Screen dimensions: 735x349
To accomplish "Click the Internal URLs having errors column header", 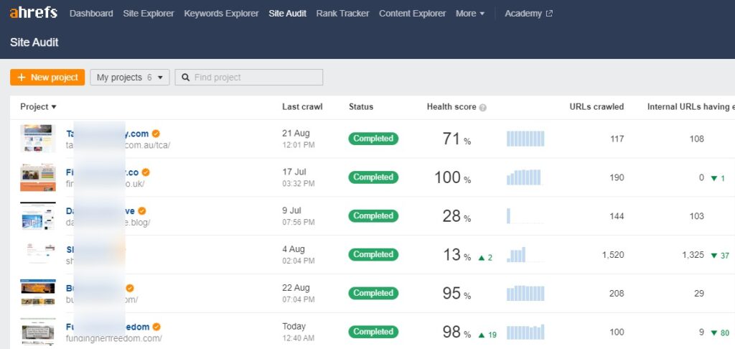I will 691,107.
